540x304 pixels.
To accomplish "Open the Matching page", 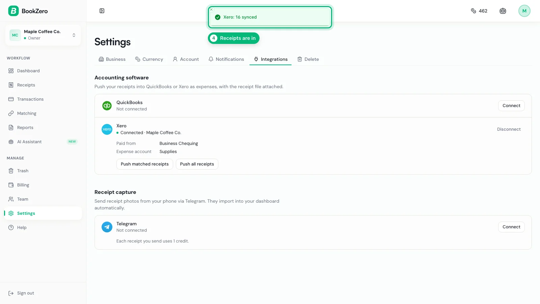I will (x=43, y=113).
